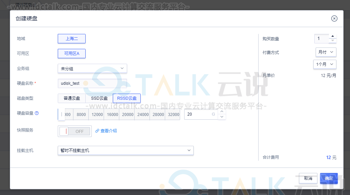The image size is (350, 195).
Task: Set capacity slider to 28000 mark
Action: click(158, 114)
